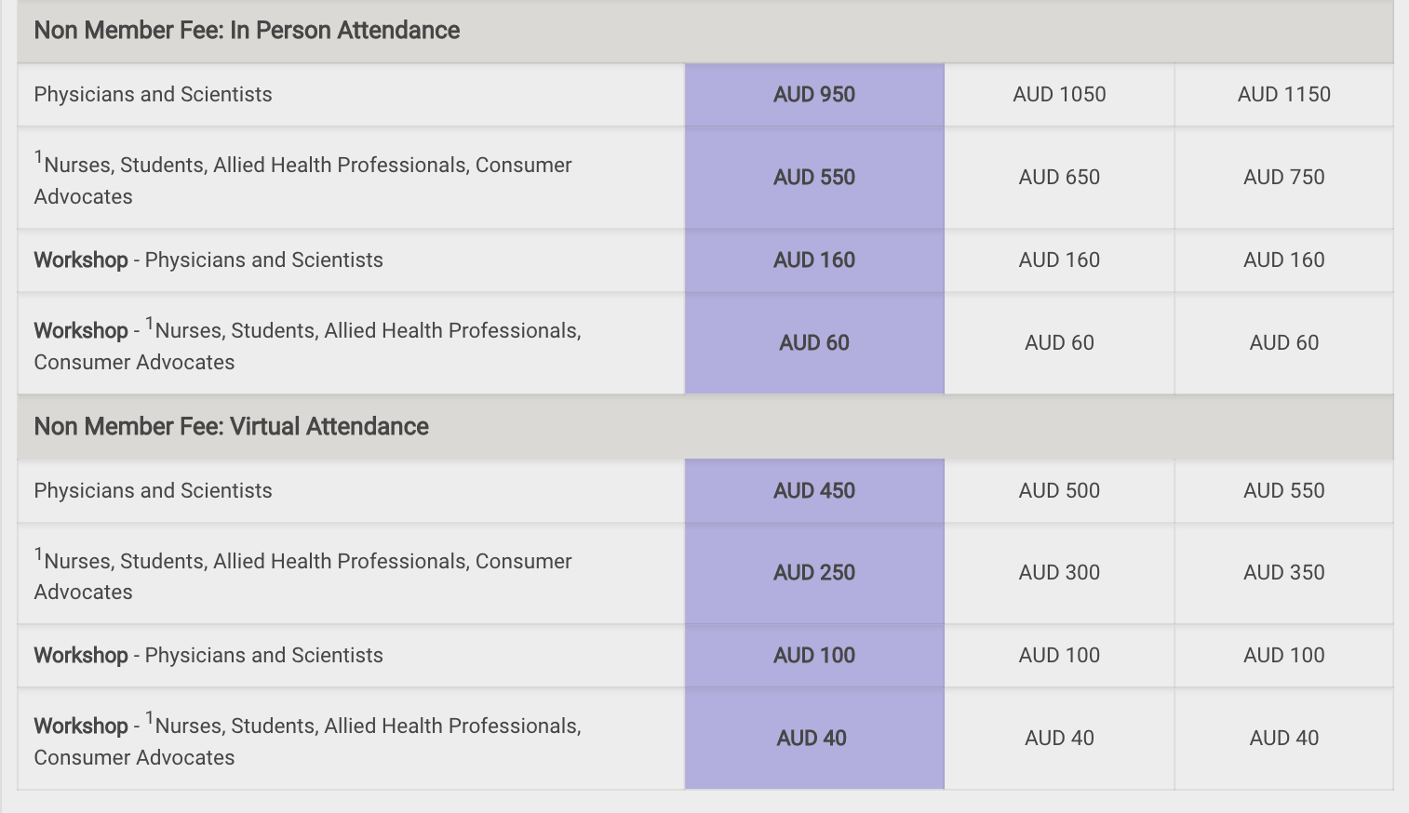Click the AUD 300 fee cell

tap(1059, 573)
